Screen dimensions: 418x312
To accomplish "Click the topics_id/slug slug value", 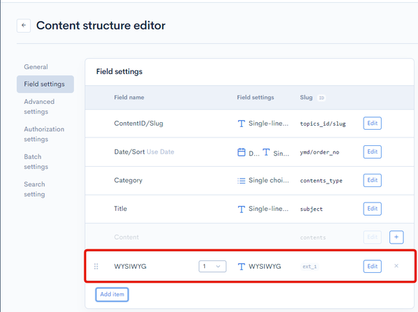I will 323,124.
